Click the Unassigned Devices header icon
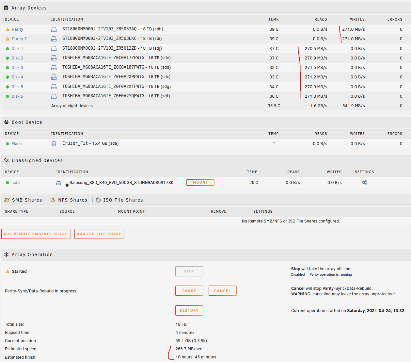 click(7, 160)
